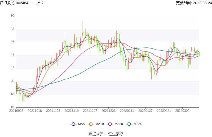
Task: Click the 更新时间 2022-03-24 timestamp
Action: click(x=194, y=3)
